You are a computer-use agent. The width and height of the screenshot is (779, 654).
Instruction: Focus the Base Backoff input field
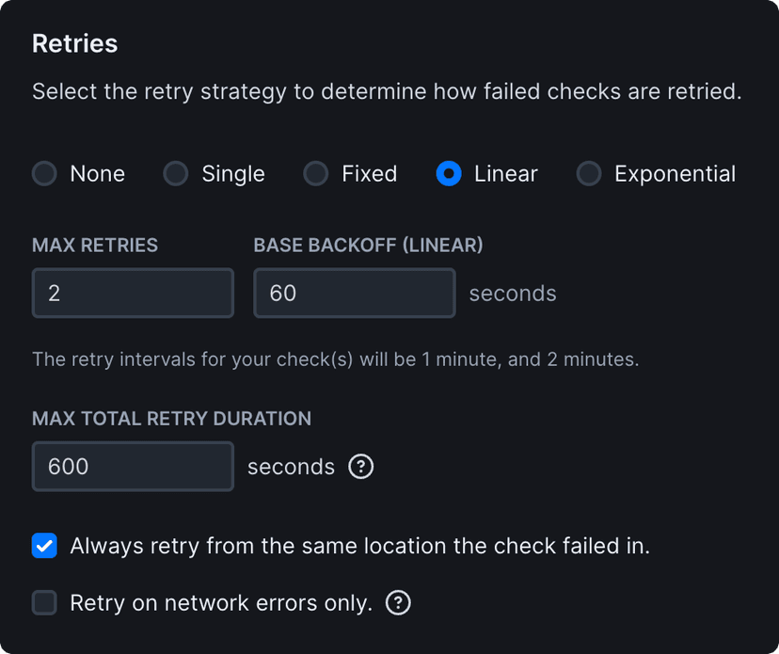[x=354, y=293]
